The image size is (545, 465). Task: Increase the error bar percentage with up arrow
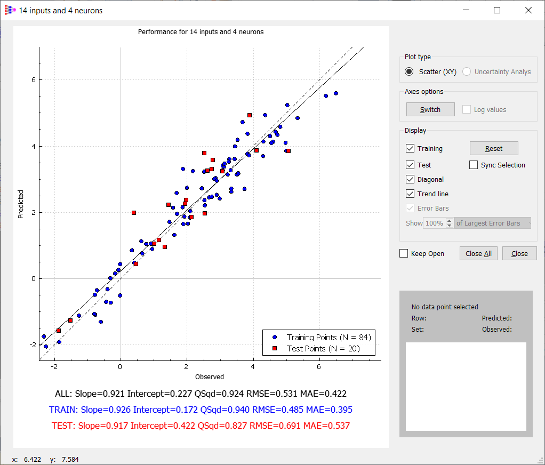point(450,221)
